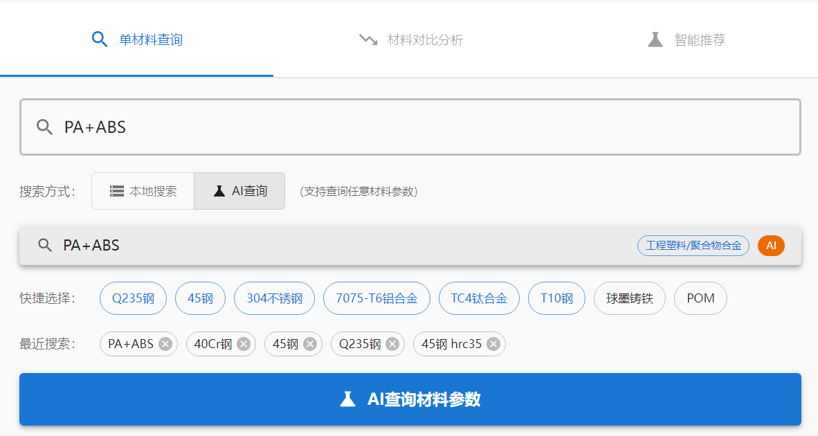Viewport: 818px width, 436px height.
Task: Click the orange AI badge
Action: pyautogui.click(x=771, y=246)
